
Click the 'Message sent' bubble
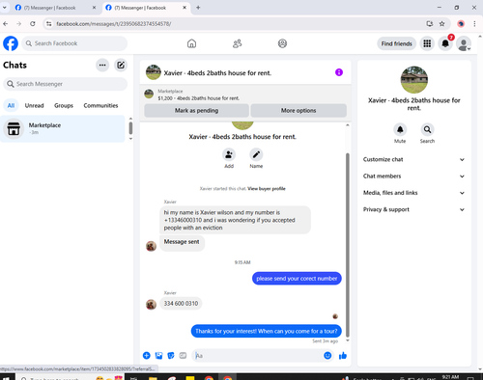tap(182, 242)
